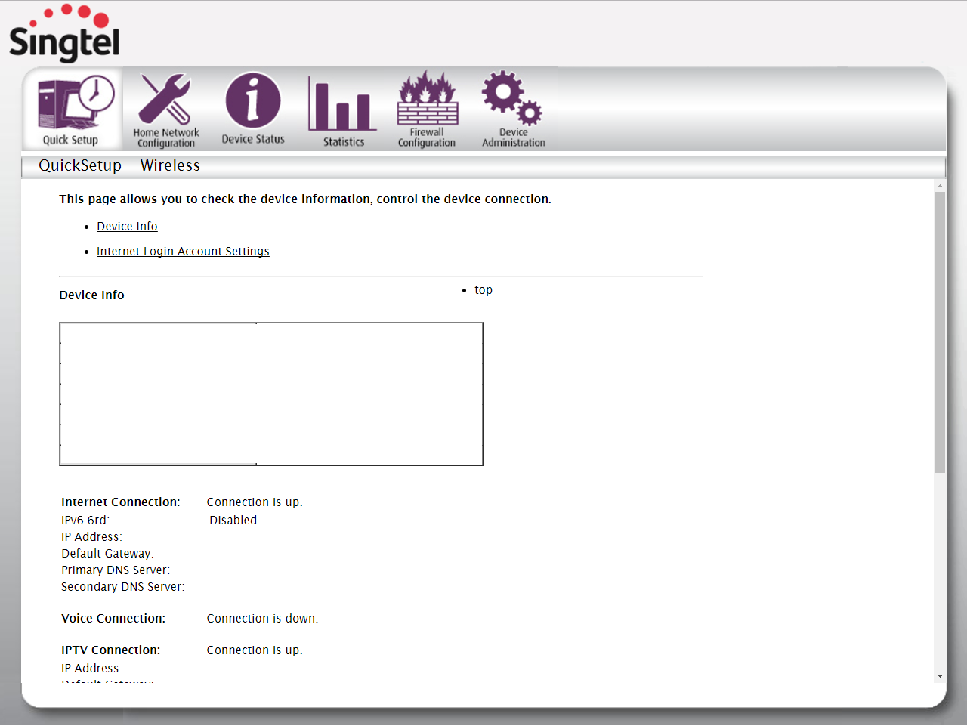967x726 pixels.
Task: Open Internet Login Account Settings link
Action: 183,252
